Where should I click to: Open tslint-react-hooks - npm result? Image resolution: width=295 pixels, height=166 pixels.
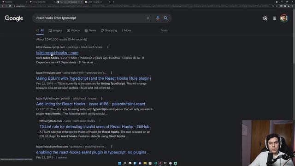[57, 53]
